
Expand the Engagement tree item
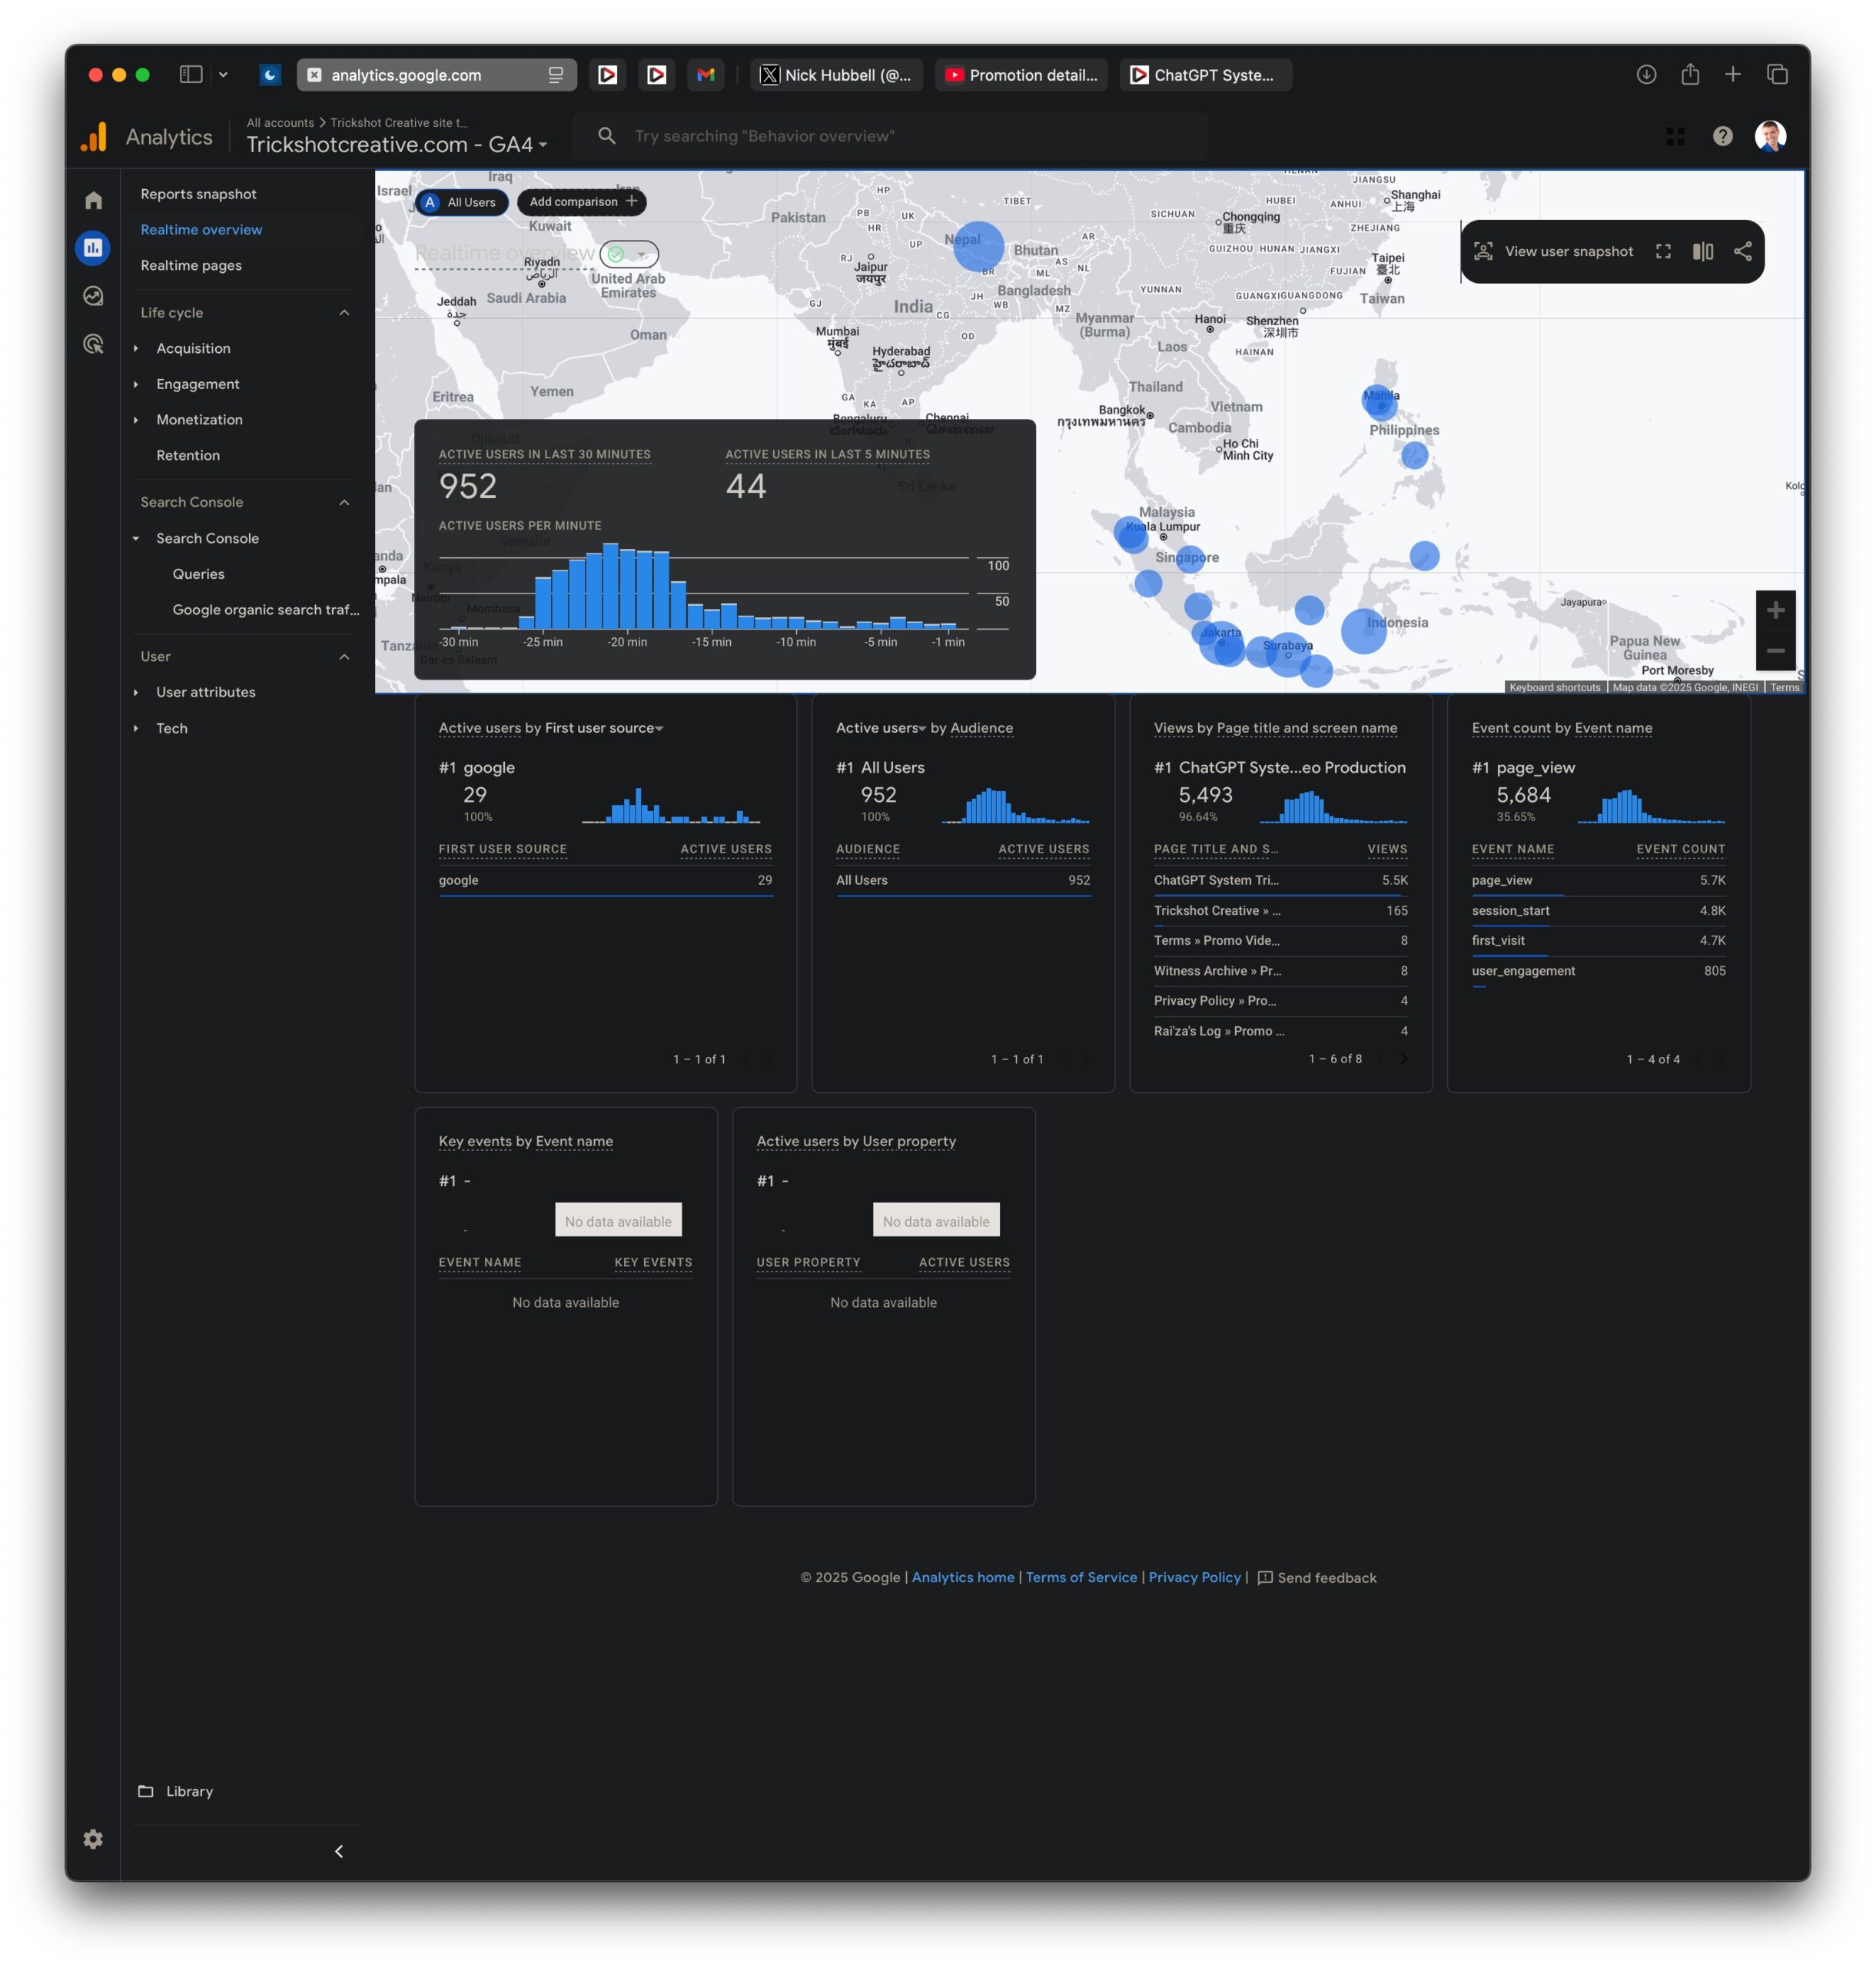[136, 384]
